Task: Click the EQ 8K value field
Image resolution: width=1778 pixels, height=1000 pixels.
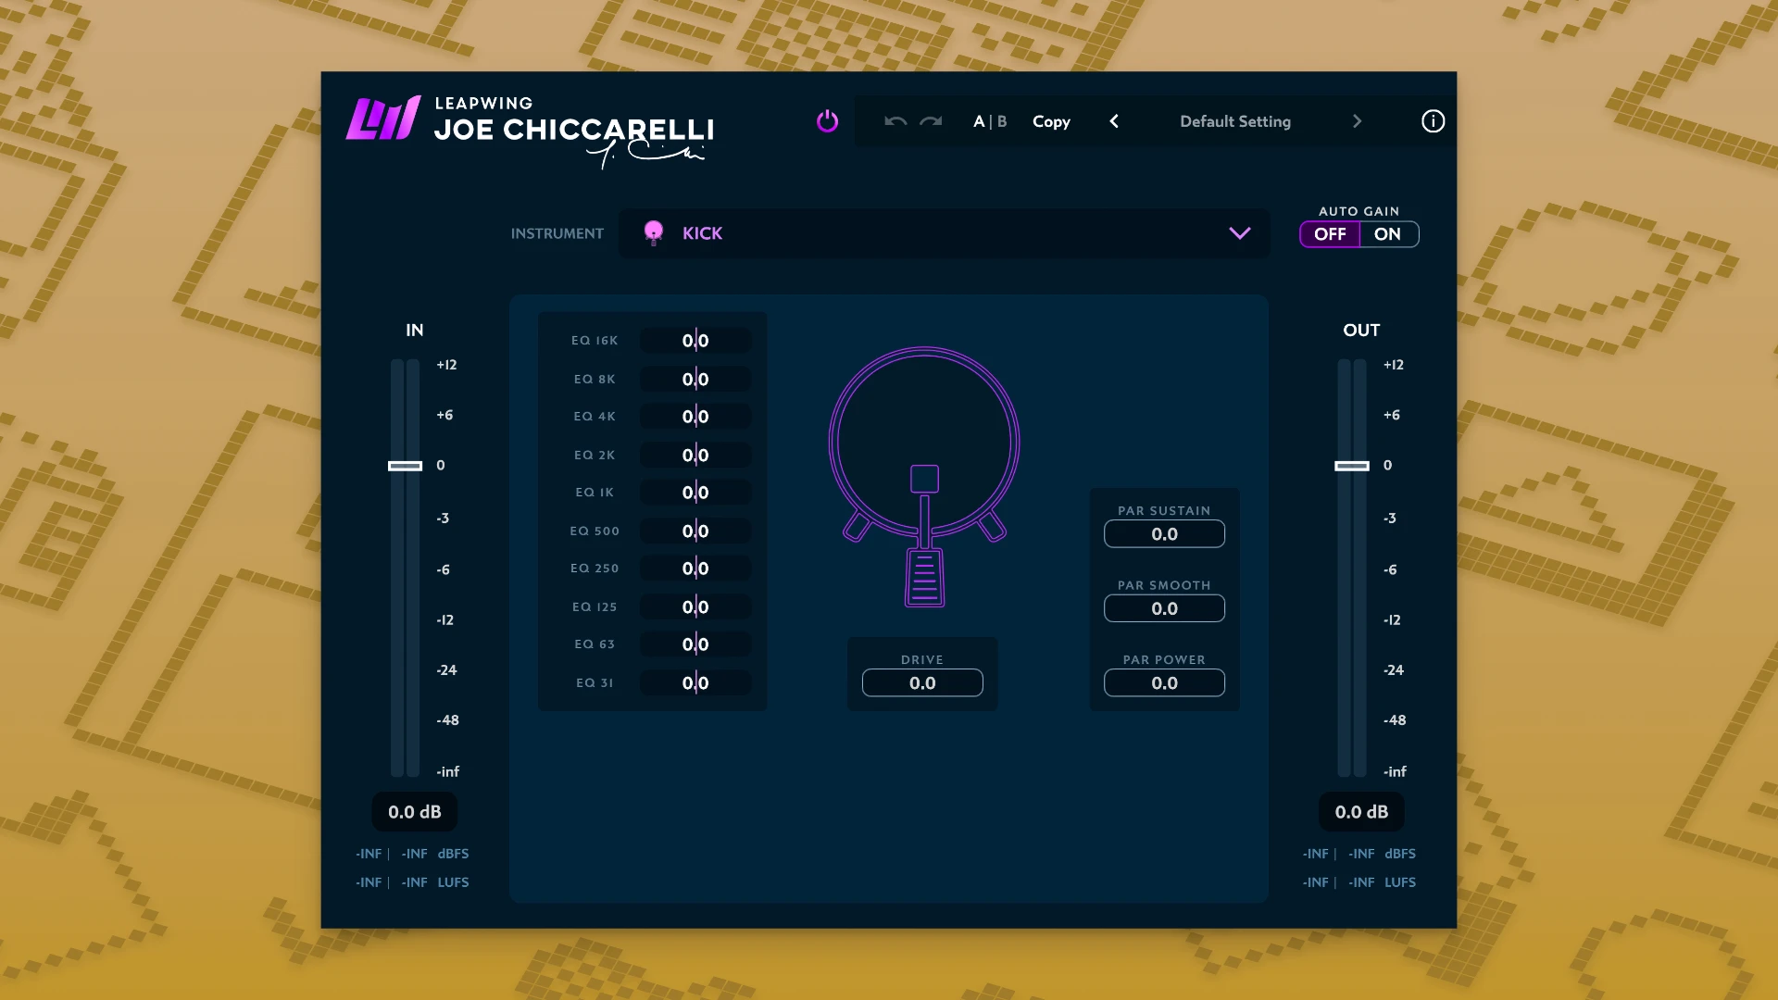Action: pos(695,379)
